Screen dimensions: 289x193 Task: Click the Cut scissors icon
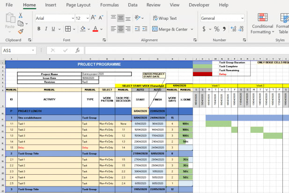21,15
